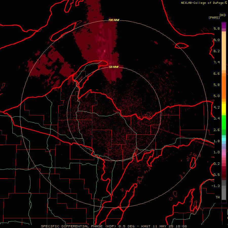Click the [PHAS] units label
The width and height of the screenshot is (228, 228).
(x=214, y=17)
